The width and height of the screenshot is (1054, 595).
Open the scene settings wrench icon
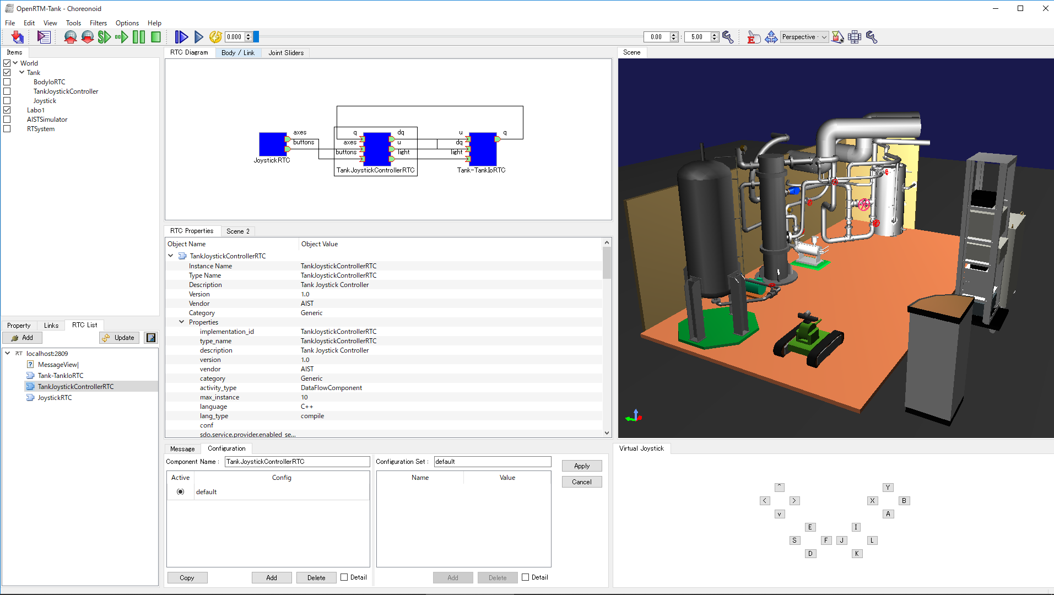coord(872,37)
